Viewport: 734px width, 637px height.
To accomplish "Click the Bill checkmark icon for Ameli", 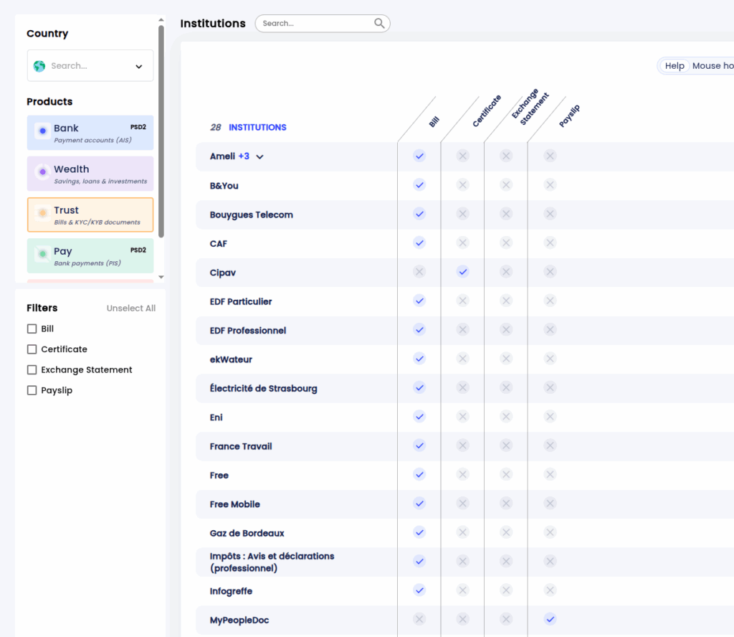I will (x=419, y=156).
